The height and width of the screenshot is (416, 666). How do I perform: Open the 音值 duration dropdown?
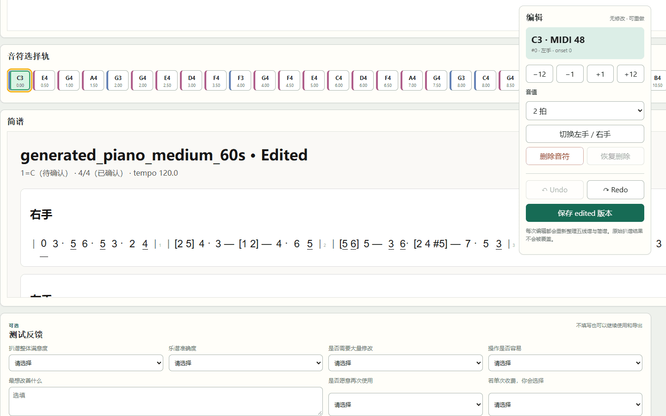[585, 111]
